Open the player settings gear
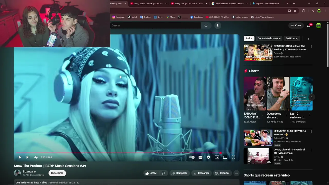 coord(209,157)
